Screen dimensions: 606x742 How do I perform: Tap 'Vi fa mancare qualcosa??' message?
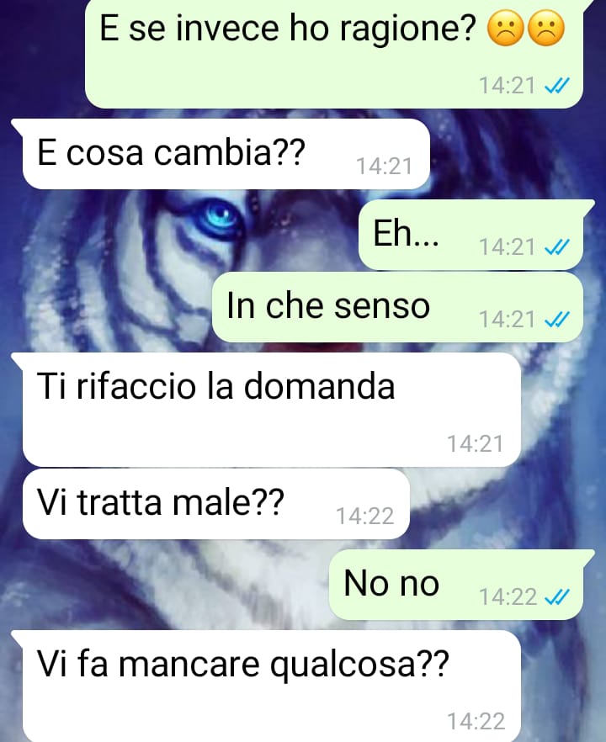click(271, 686)
